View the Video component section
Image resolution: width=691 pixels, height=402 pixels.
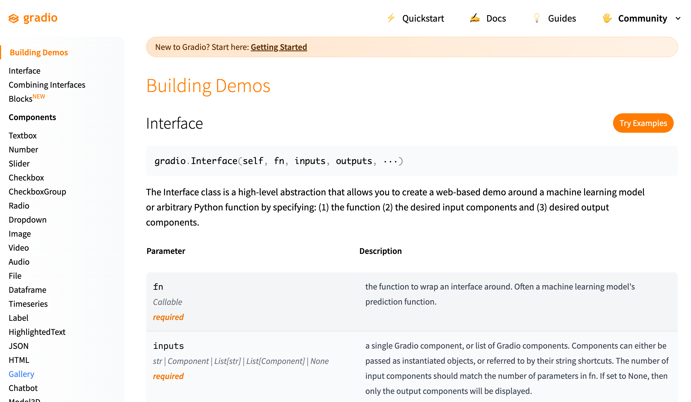(18, 248)
